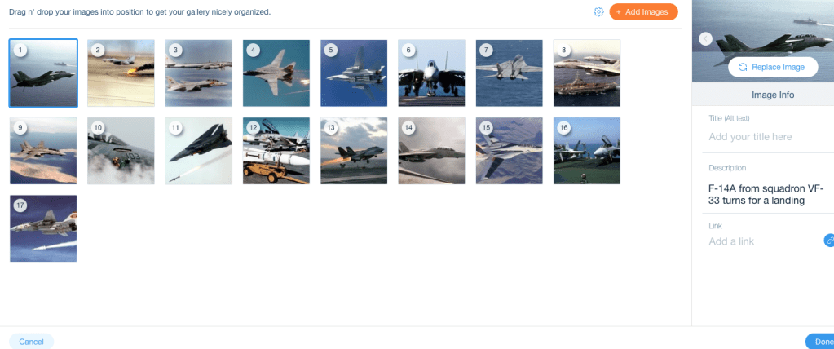Image resolution: width=834 pixels, height=349 pixels.
Task: Select thumbnail 6 front view on carrier deck
Action: [x=431, y=73]
